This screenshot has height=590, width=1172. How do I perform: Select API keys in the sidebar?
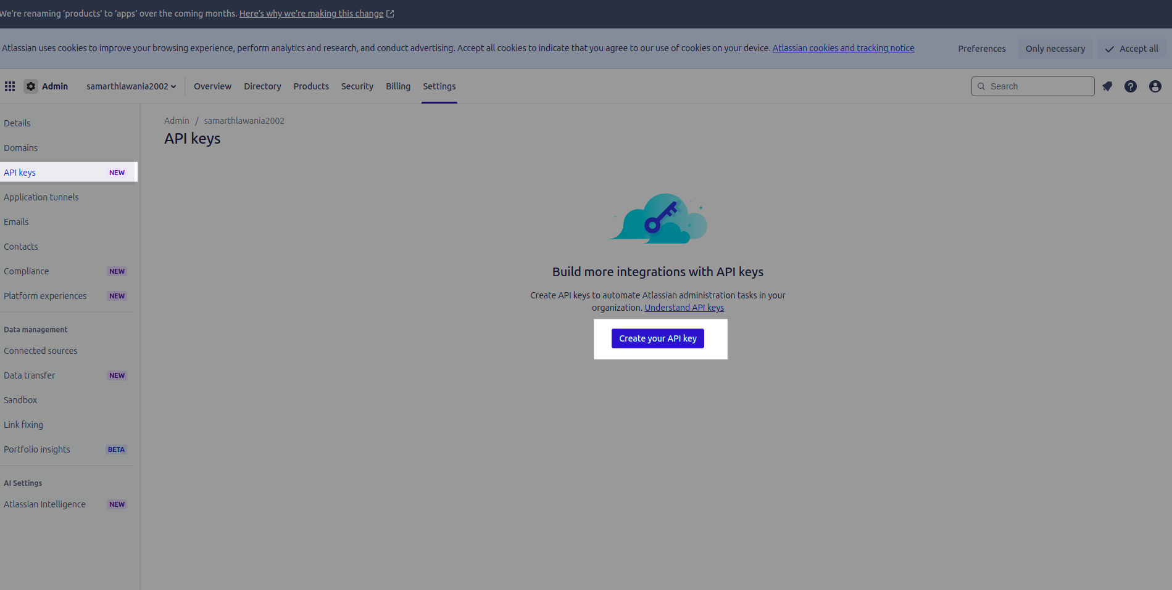(x=68, y=173)
